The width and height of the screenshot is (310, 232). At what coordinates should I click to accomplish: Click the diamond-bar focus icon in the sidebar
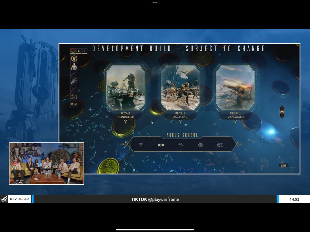click(74, 104)
